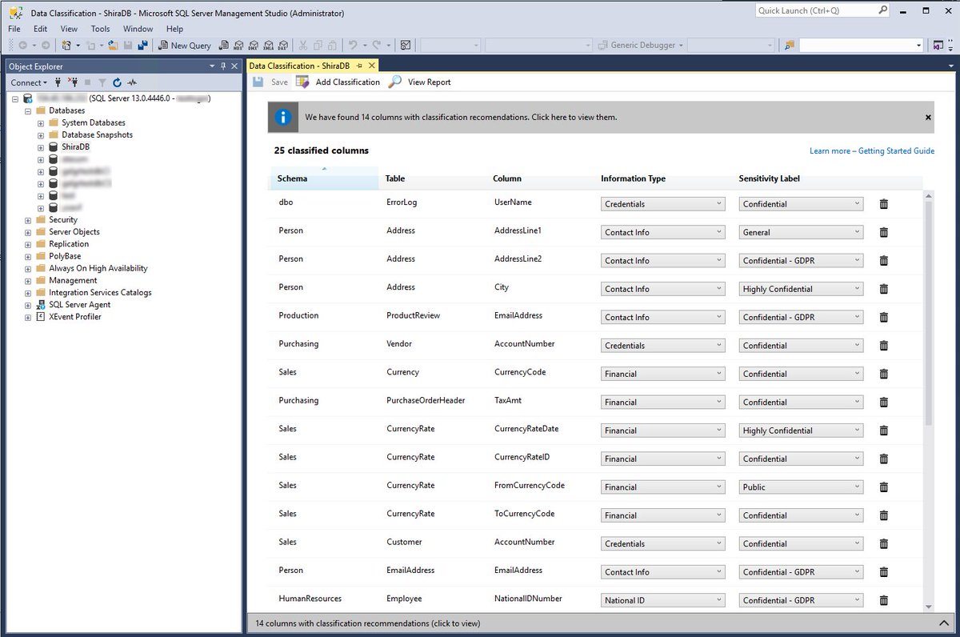Open Information Type dropdown for NationalIDNumber row
The width and height of the screenshot is (960, 637).
[663, 600]
